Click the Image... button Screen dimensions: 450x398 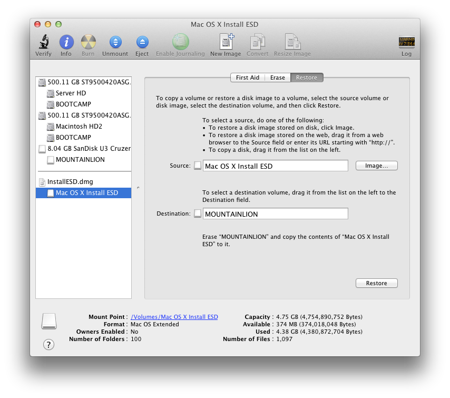click(376, 166)
